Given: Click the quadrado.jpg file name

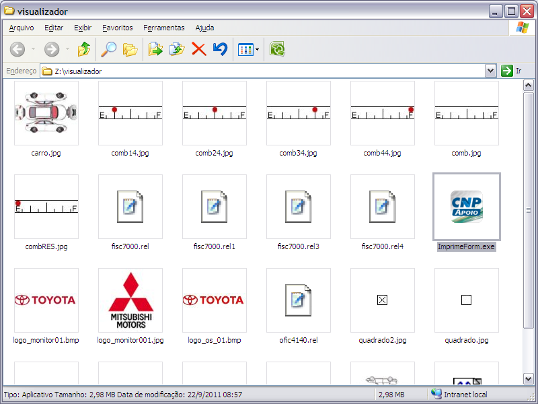Looking at the screenshot, I should [467, 341].
